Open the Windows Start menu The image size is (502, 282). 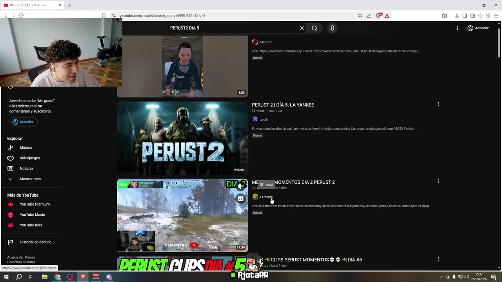[6, 277]
